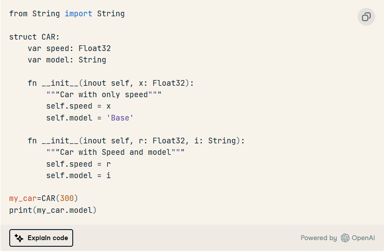Click the Powered by text
384x252 pixels.
(x=319, y=238)
